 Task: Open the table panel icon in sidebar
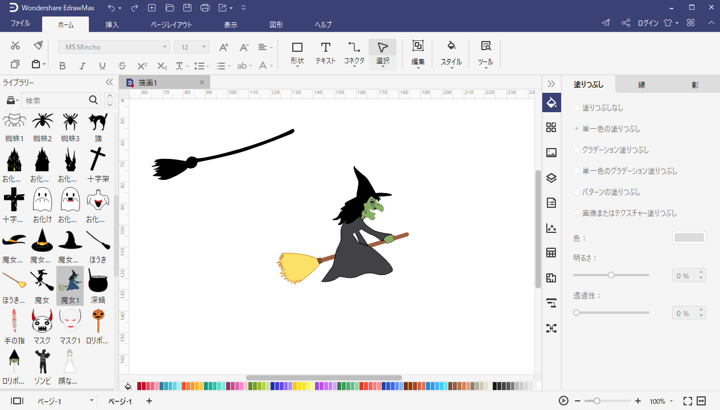(x=551, y=253)
